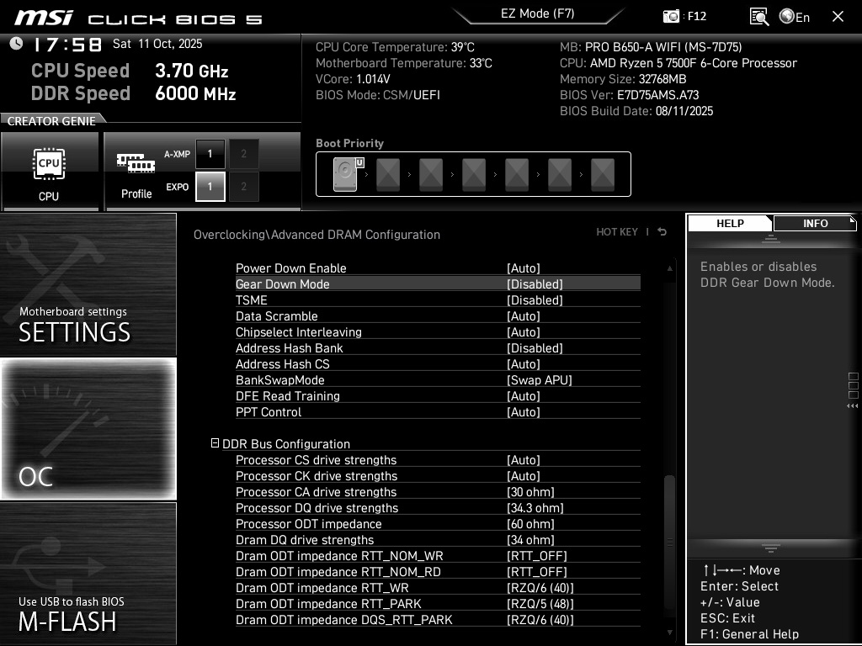Click the Boot Priority label
The width and height of the screenshot is (862, 646).
click(x=349, y=143)
